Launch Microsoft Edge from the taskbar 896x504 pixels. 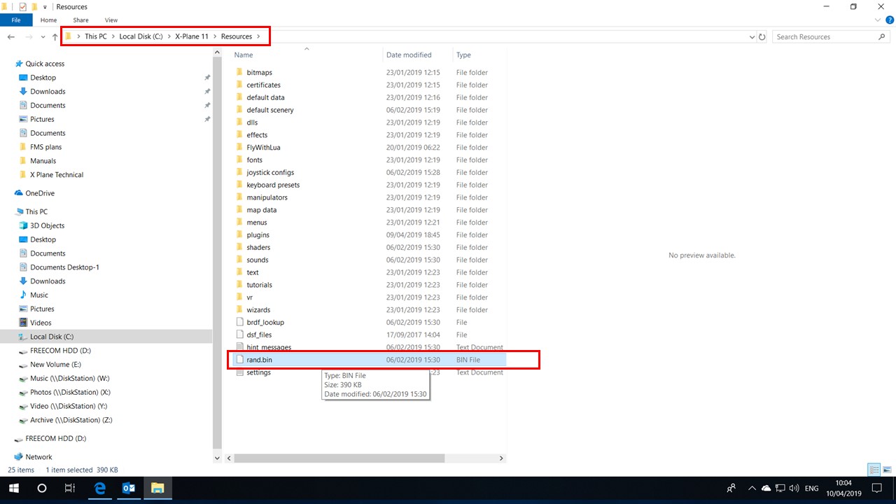(100, 488)
